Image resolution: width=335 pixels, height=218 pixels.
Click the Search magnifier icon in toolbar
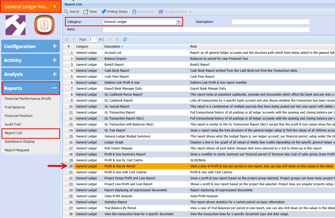tap(66, 12)
